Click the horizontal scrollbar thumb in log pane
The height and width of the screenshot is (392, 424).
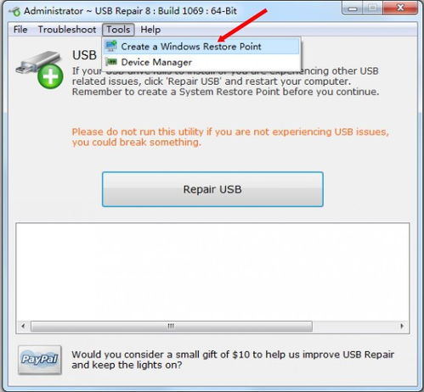pyautogui.click(x=172, y=326)
